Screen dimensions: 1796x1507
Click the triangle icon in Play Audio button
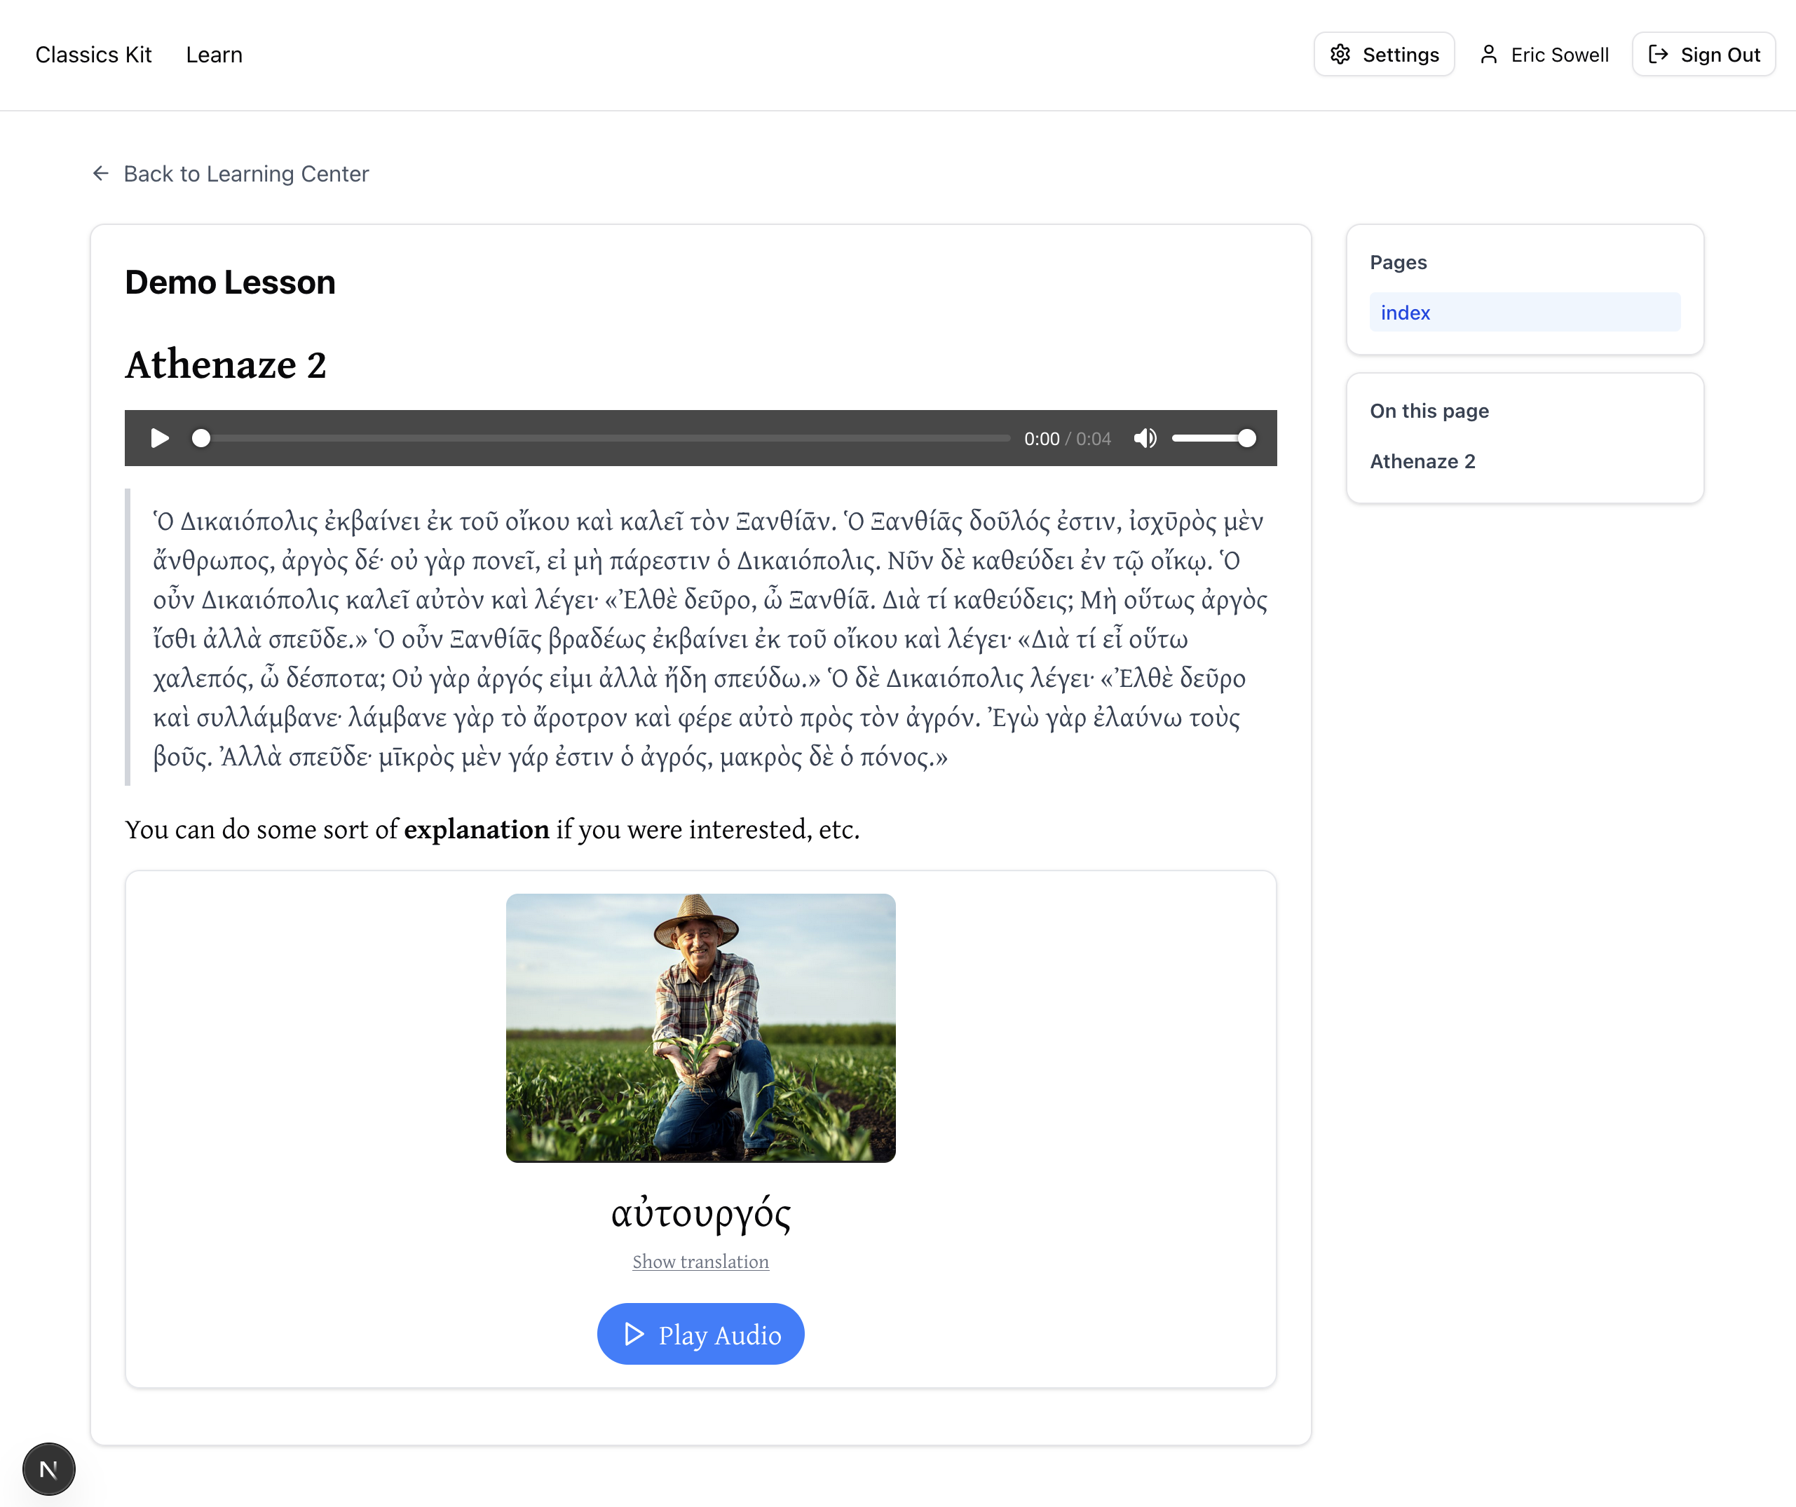634,1335
